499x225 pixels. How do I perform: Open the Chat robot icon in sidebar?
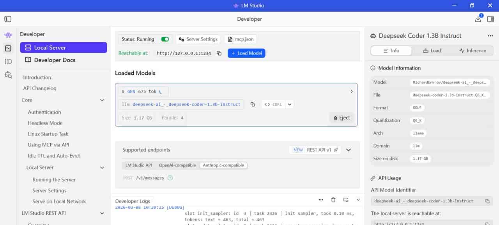click(x=8, y=35)
